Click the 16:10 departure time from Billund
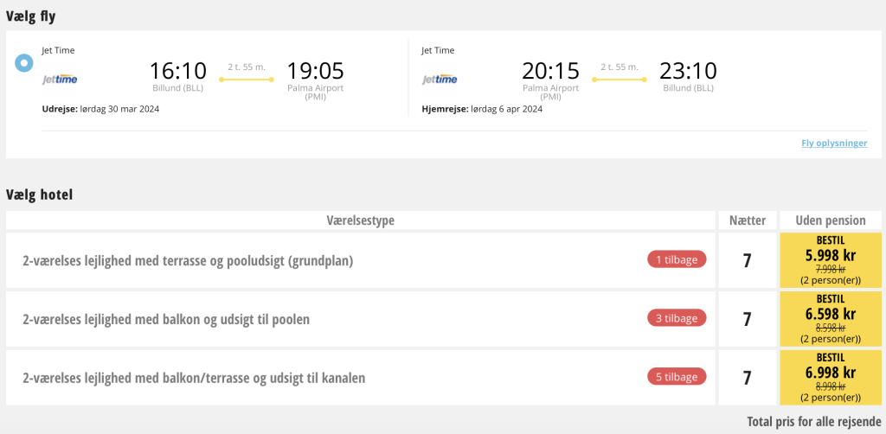This screenshot has width=886, height=434. pyautogui.click(x=178, y=71)
